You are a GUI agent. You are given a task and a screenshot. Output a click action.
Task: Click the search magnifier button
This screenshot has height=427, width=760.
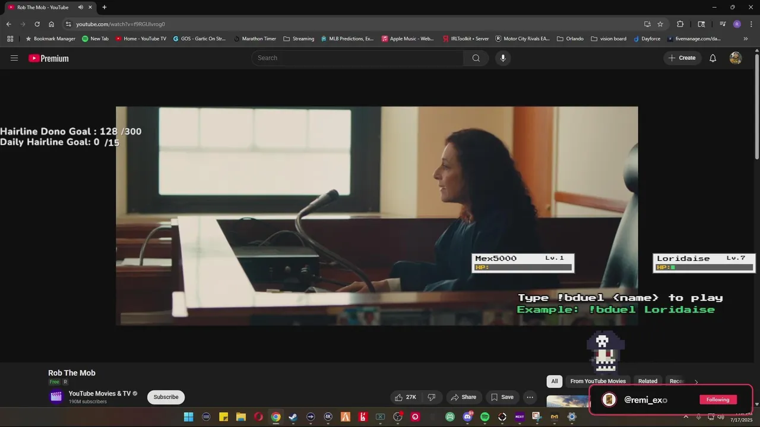[476, 58]
